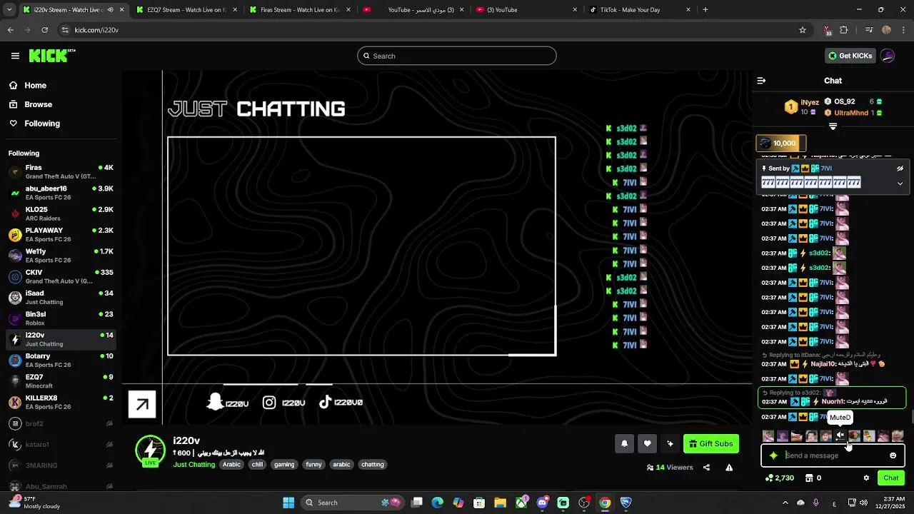Open Discord from taskbar
This screenshot has height=514, width=914.
point(542,503)
